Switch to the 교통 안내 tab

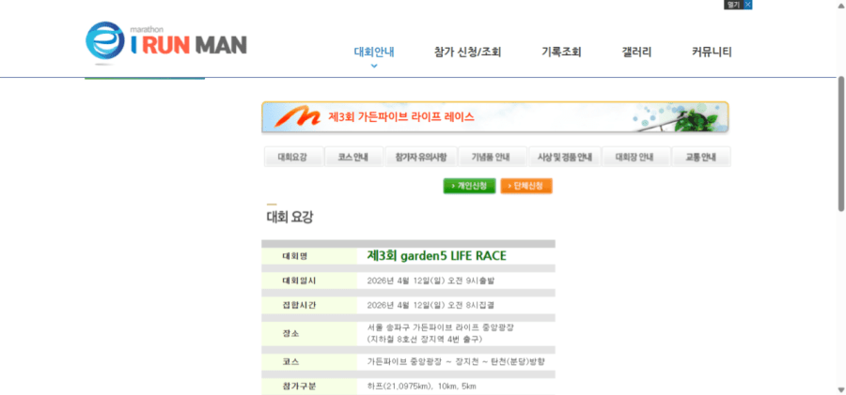701,158
